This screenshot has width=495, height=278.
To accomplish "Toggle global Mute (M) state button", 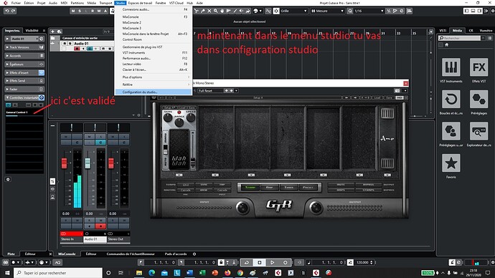I will pyautogui.click(x=73, y=11).
